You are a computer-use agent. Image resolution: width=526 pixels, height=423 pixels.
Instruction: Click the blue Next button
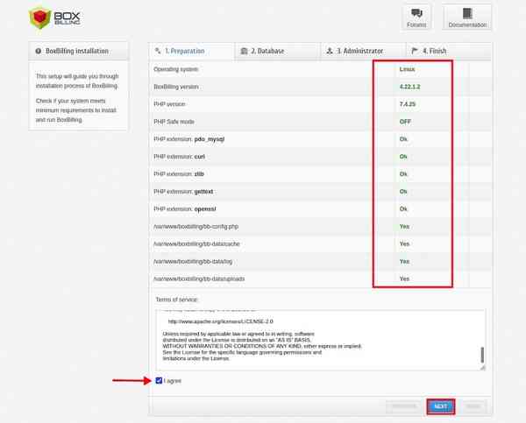pos(440,406)
